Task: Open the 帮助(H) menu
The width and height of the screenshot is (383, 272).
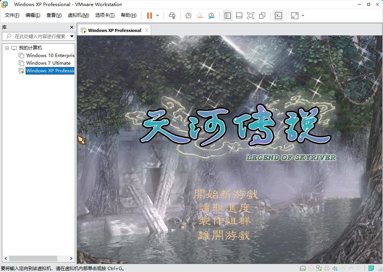Action: click(x=129, y=15)
